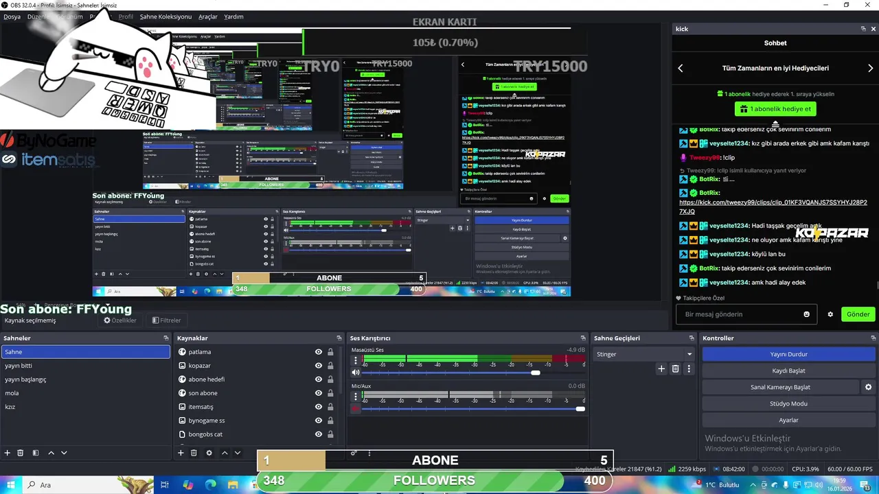Open scene filters icon in Sahneler toolbar
879x494 pixels.
[35, 453]
